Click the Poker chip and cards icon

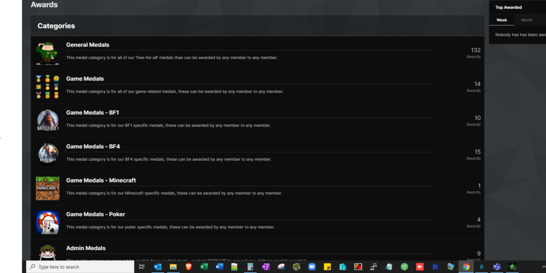(x=48, y=222)
